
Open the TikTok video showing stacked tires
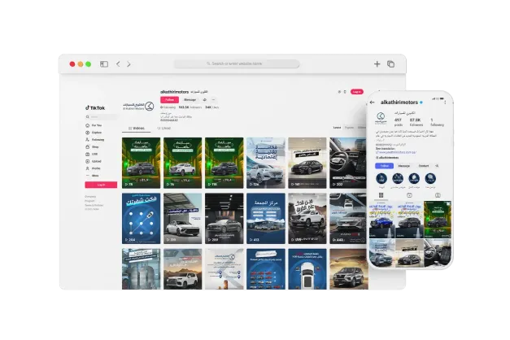tap(142, 269)
